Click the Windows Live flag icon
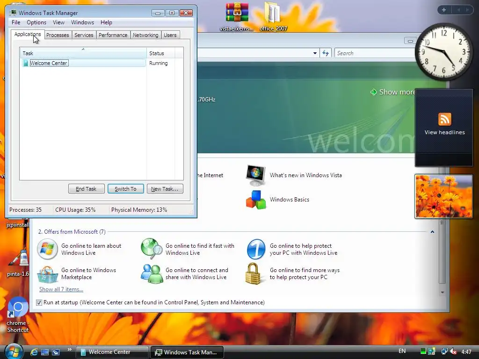 pos(47,249)
